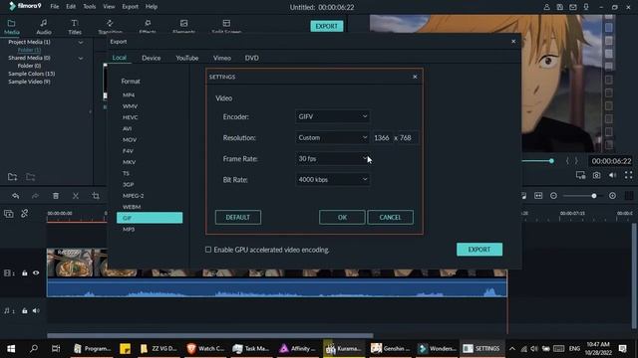Click the snapshot camera icon
The image size is (638, 358).
point(596,175)
